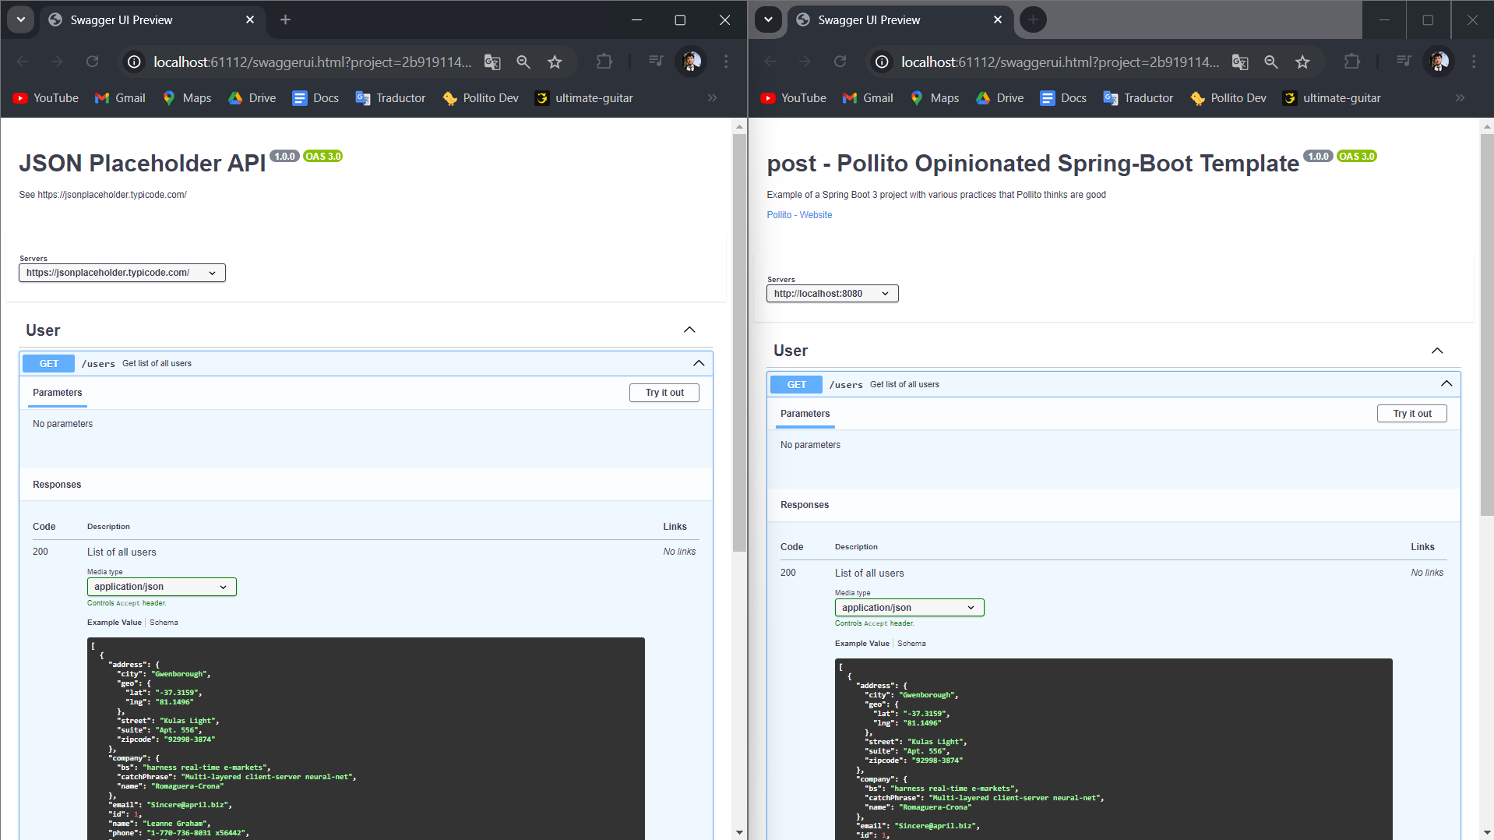This screenshot has height=840, width=1494.
Task: Open Chrome three-dot menu in right window
Action: coord(1474,62)
